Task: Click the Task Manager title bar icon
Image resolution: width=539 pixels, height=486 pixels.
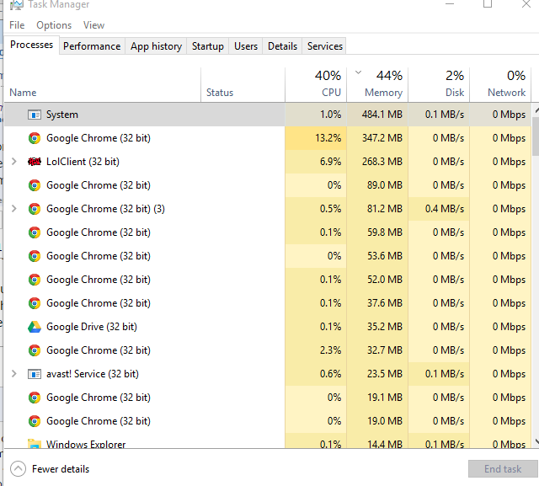Action: pos(17,4)
